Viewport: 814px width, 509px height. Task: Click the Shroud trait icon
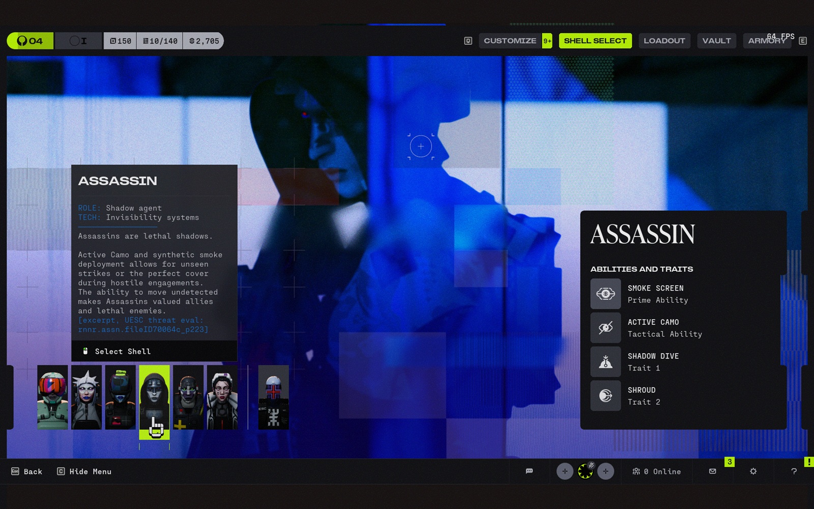605,395
